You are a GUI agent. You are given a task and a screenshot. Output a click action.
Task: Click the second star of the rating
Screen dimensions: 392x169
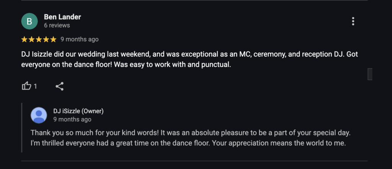click(x=31, y=39)
